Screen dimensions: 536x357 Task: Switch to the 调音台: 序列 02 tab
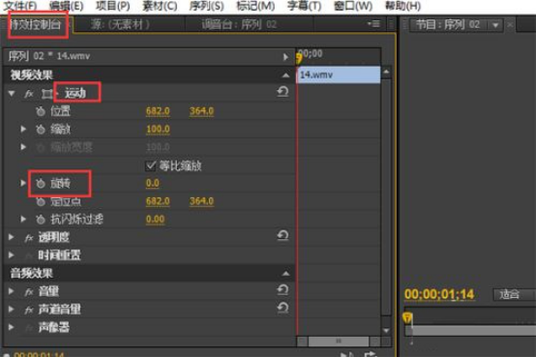(239, 24)
